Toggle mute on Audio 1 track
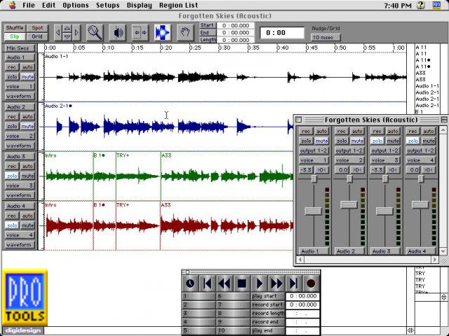The width and height of the screenshot is (449, 336). pos(28,77)
